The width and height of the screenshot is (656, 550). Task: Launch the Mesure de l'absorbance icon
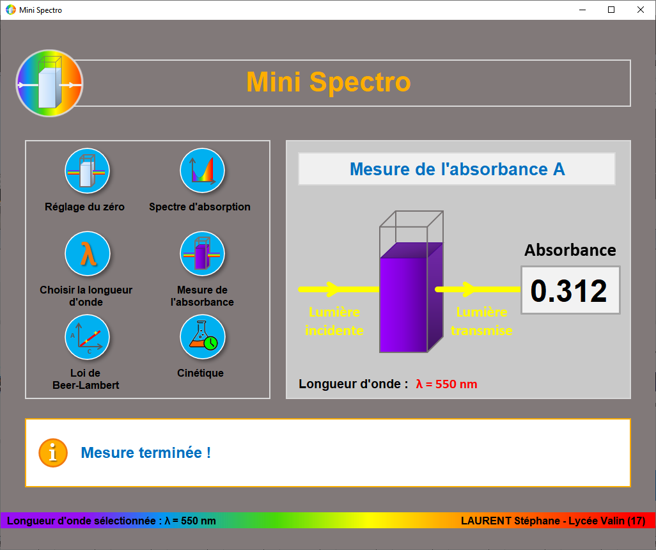point(202,253)
